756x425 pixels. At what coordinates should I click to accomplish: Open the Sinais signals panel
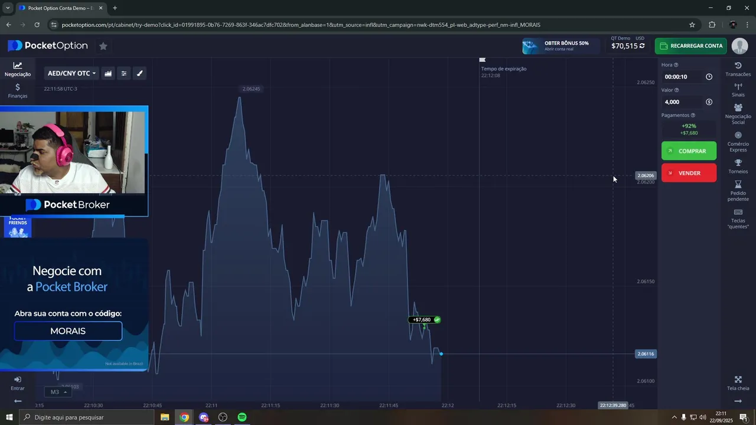(738, 90)
